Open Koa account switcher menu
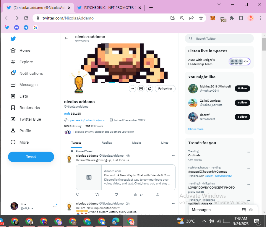Image resolution: width=266 pixels, height=227 pixels. pyautogui.click(x=34, y=206)
